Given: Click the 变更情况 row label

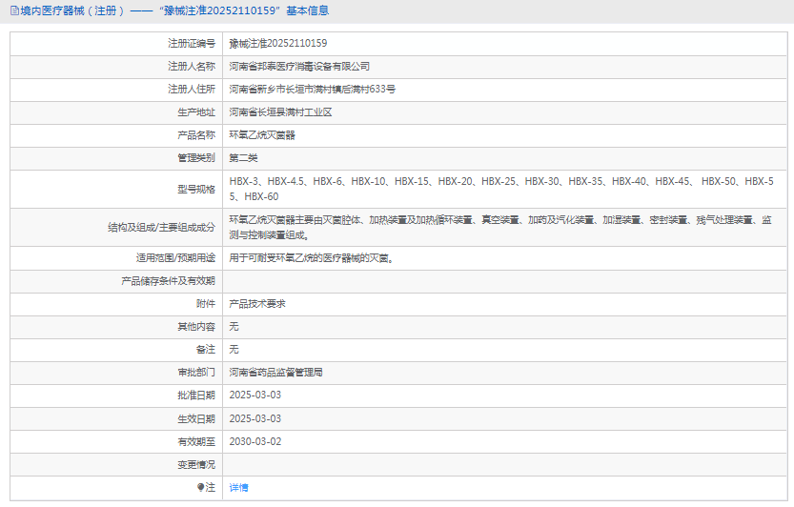Looking at the screenshot, I should click(x=196, y=464).
